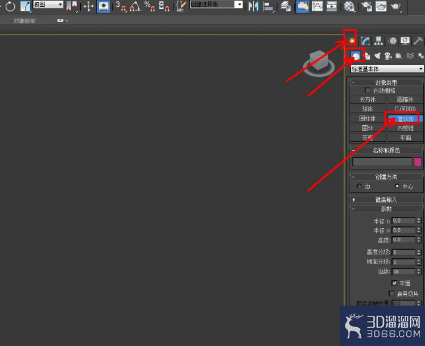The width and height of the screenshot is (425, 346).
Task: Collapse the 创建方法 rollout
Action: coord(386,177)
